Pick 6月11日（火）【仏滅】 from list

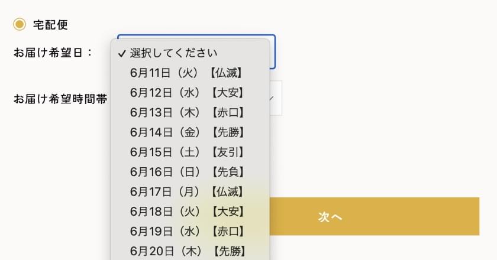(x=187, y=73)
